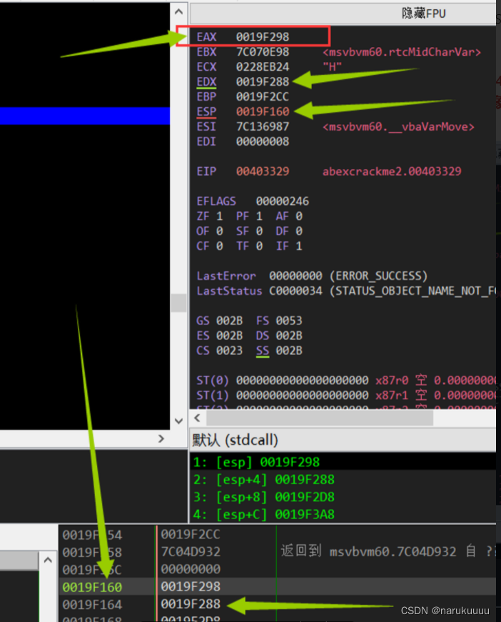Select call argument 4: [esp+C] 0019F3A8

(x=343, y=514)
